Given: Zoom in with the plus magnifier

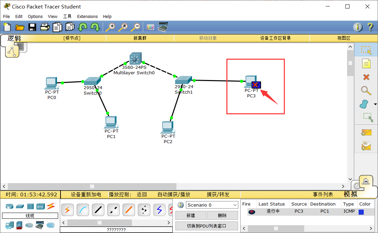Looking at the screenshot, I should tap(111, 27).
